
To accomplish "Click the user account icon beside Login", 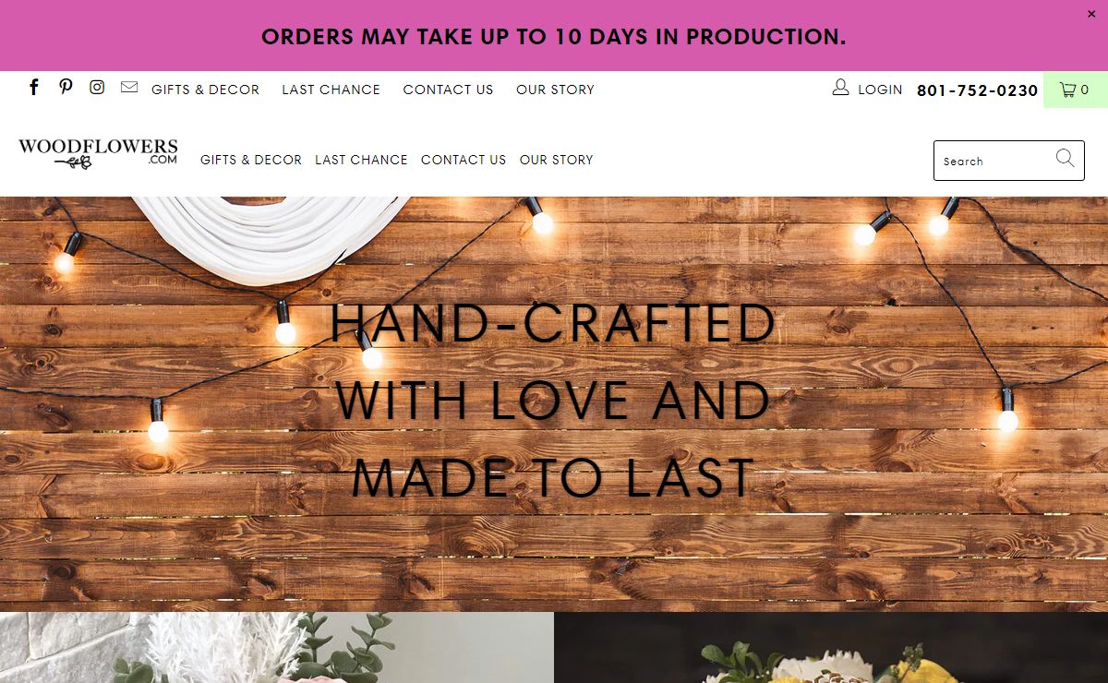I will [840, 88].
